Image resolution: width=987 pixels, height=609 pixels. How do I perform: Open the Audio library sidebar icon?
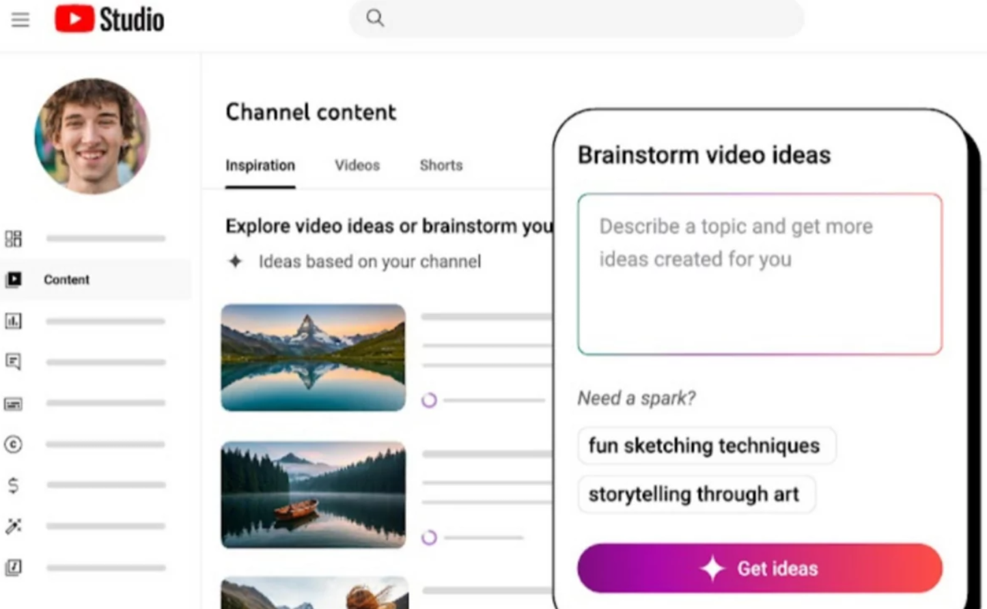(x=14, y=567)
